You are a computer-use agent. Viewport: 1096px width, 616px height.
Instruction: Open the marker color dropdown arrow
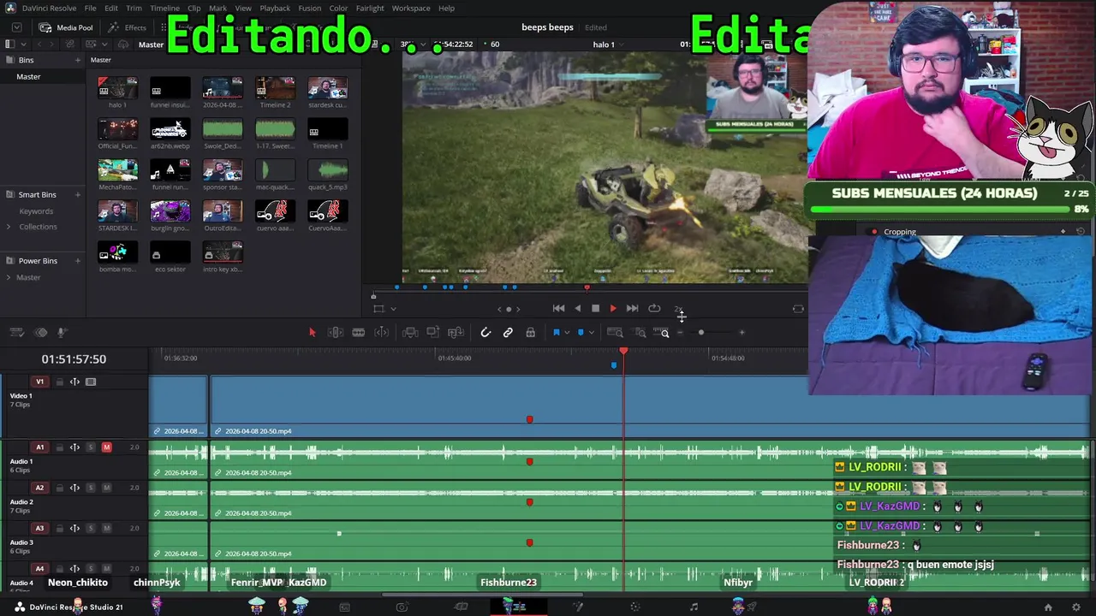pos(591,333)
